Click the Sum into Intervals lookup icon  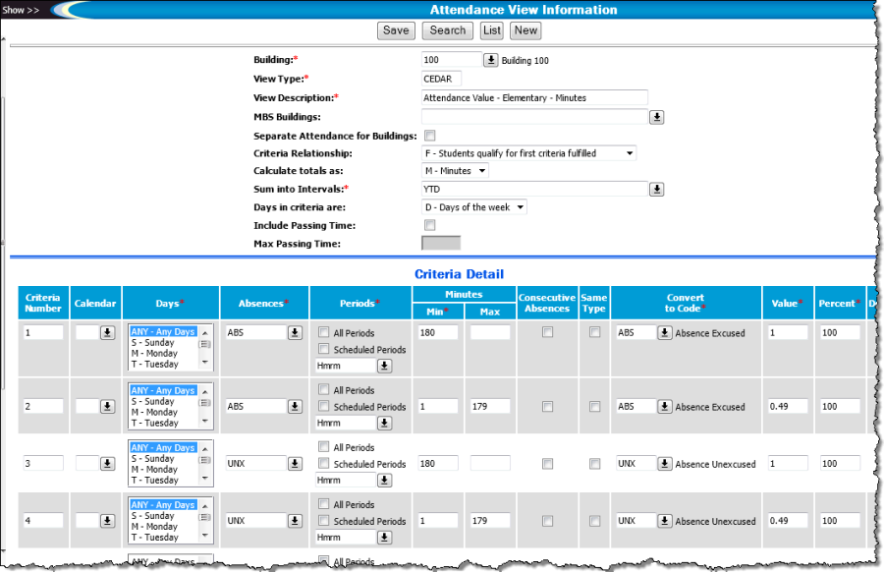[x=657, y=189]
